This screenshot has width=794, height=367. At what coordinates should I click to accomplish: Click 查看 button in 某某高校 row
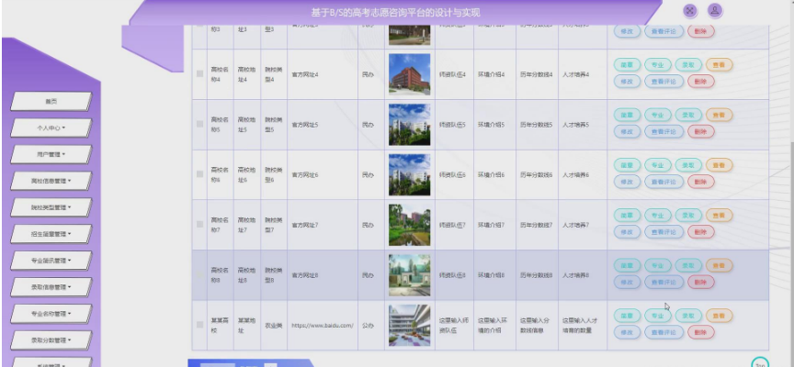point(719,316)
